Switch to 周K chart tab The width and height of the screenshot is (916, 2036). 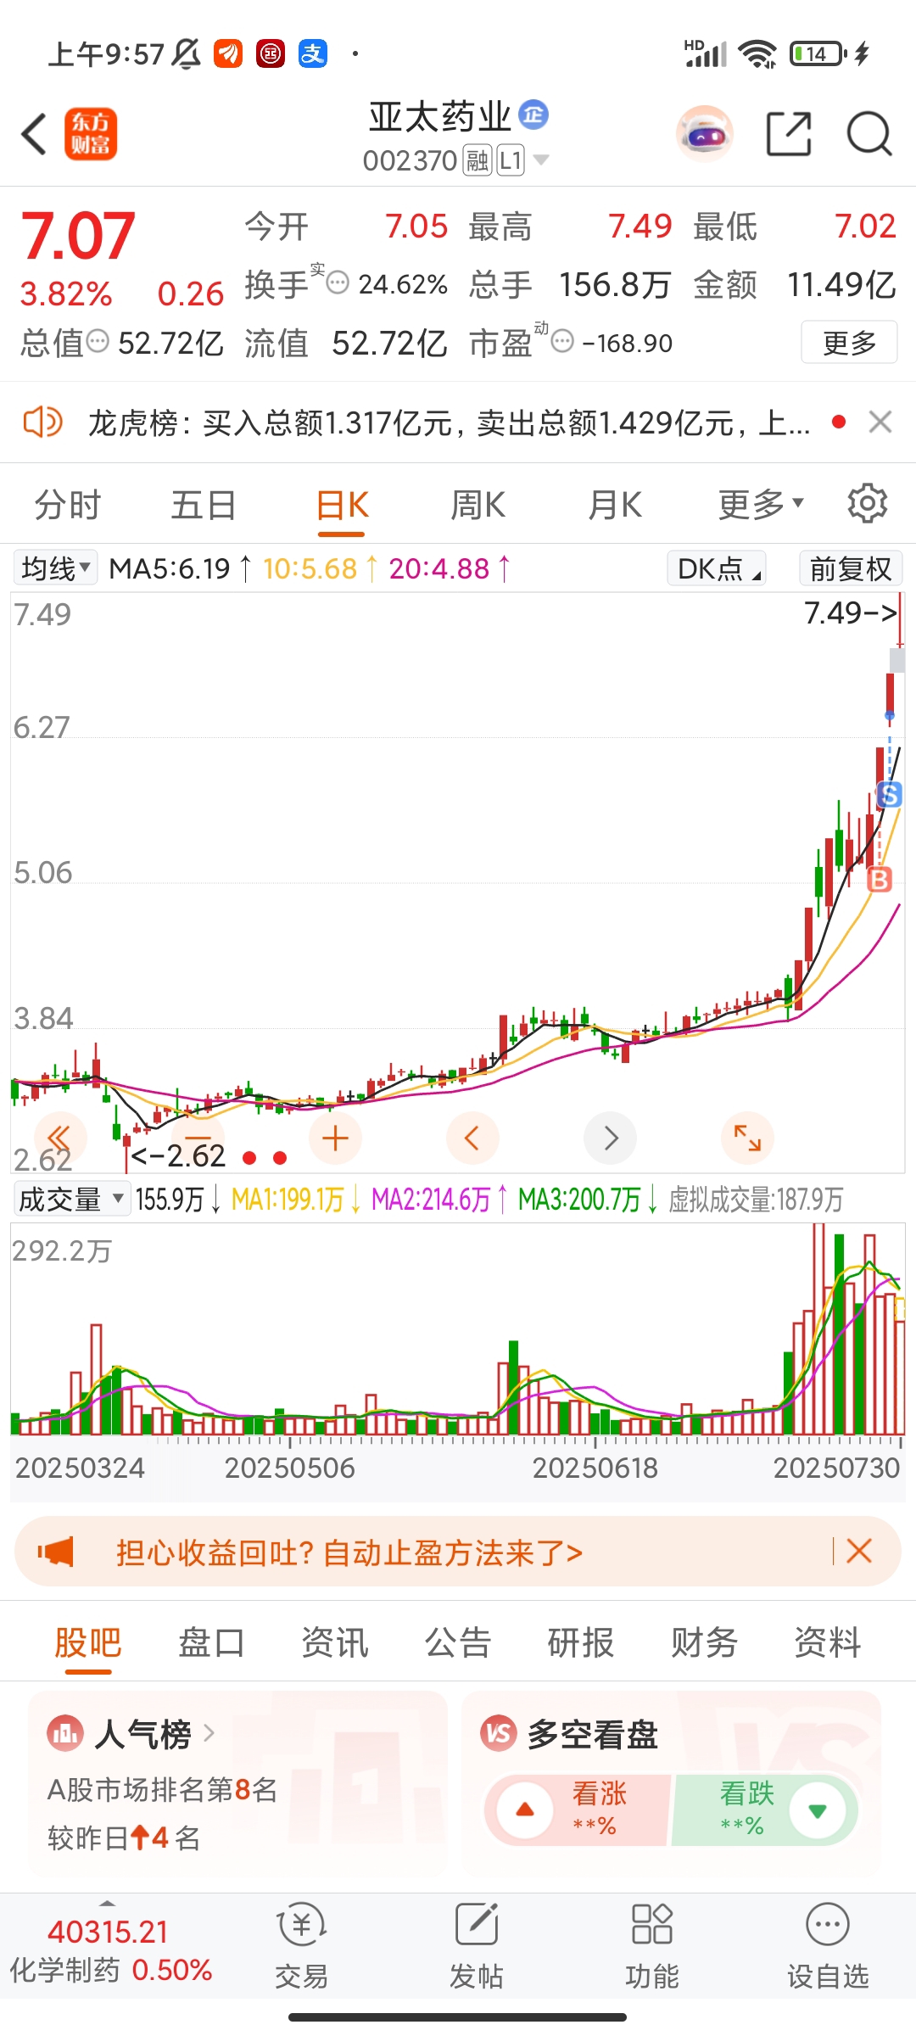coord(478,505)
